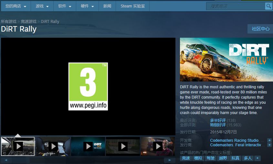The height and width of the screenshot is (164, 273).
Task: Play the second in-car video thumbnail
Action: pyautogui.click(x=53, y=146)
